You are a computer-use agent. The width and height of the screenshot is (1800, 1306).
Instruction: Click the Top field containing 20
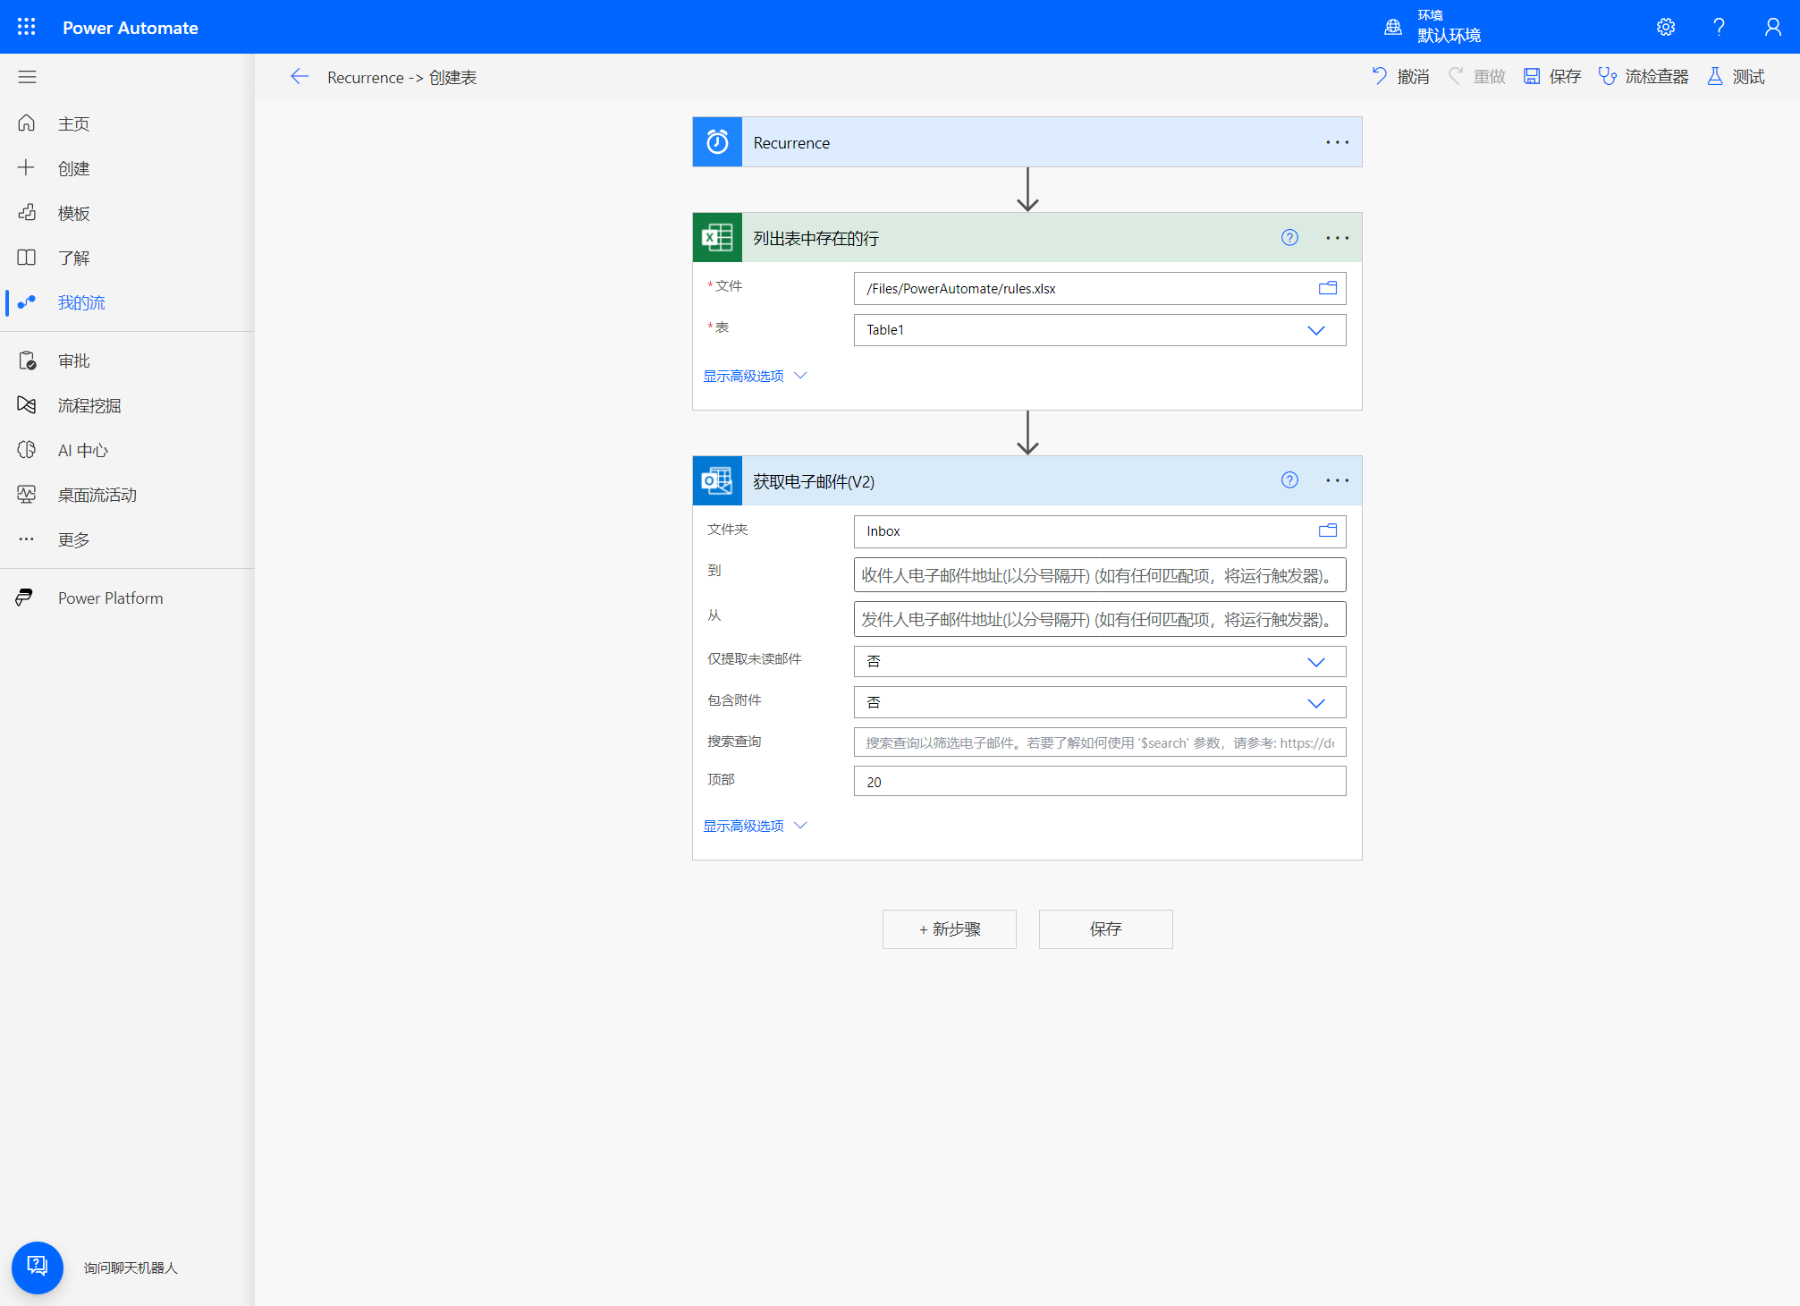(1099, 782)
